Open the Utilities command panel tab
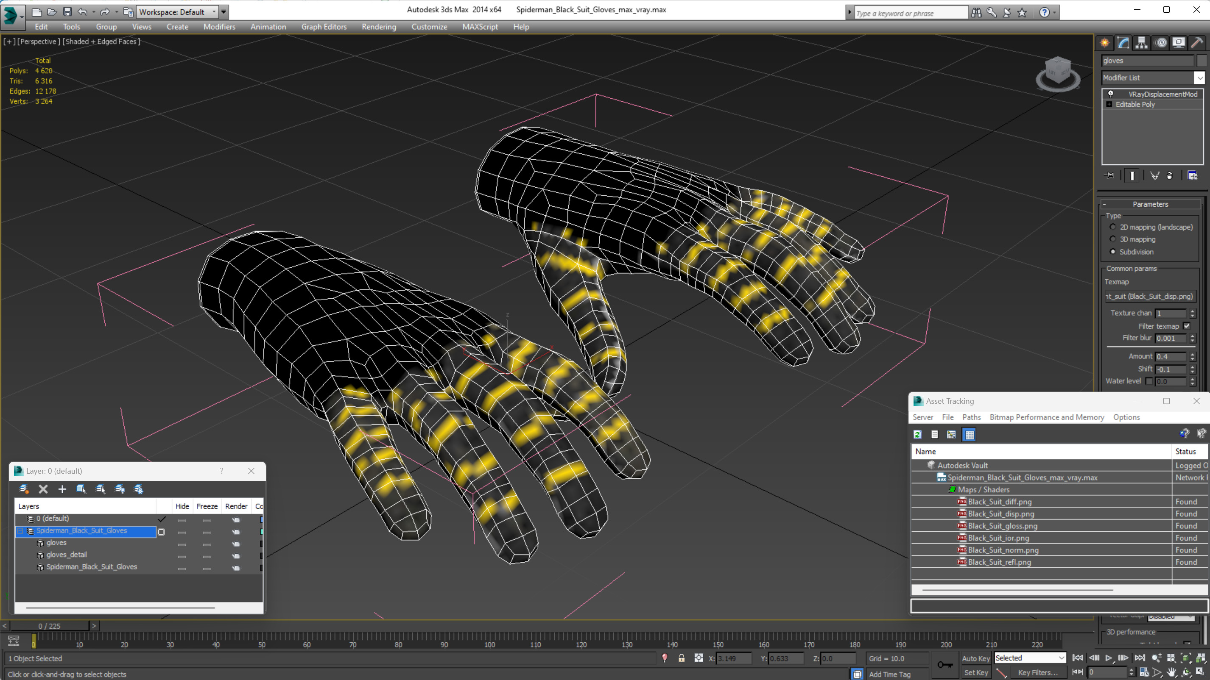 [1197, 43]
